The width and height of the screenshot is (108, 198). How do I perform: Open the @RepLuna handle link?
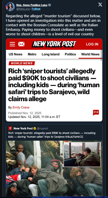[x=23, y=9]
